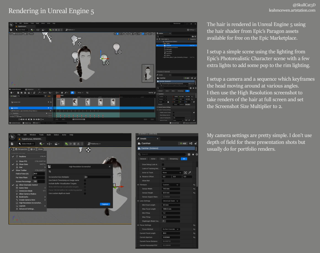This screenshot has height=253, width=320.
Task: Click Show button in bottom-left viewport
Action: pyautogui.click(x=40, y=149)
